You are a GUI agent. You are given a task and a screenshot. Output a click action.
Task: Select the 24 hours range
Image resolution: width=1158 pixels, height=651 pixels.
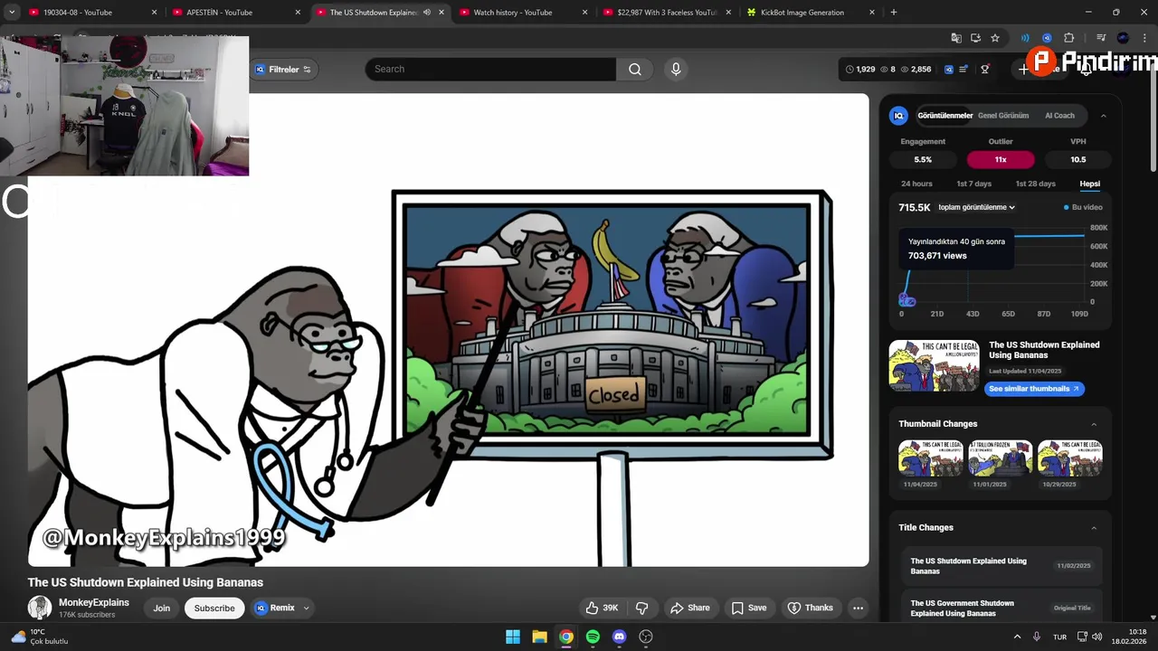916,184
